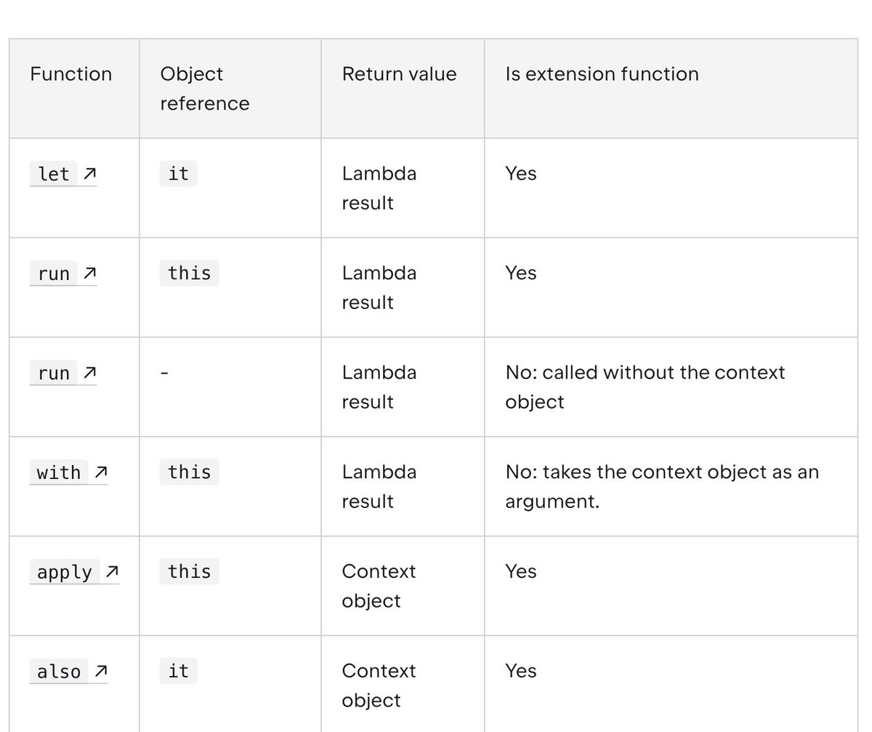Viewport: 872px width, 732px height.
Task: Click the Object reference column header
Action: pyautogui.click(x=205, y=89)
